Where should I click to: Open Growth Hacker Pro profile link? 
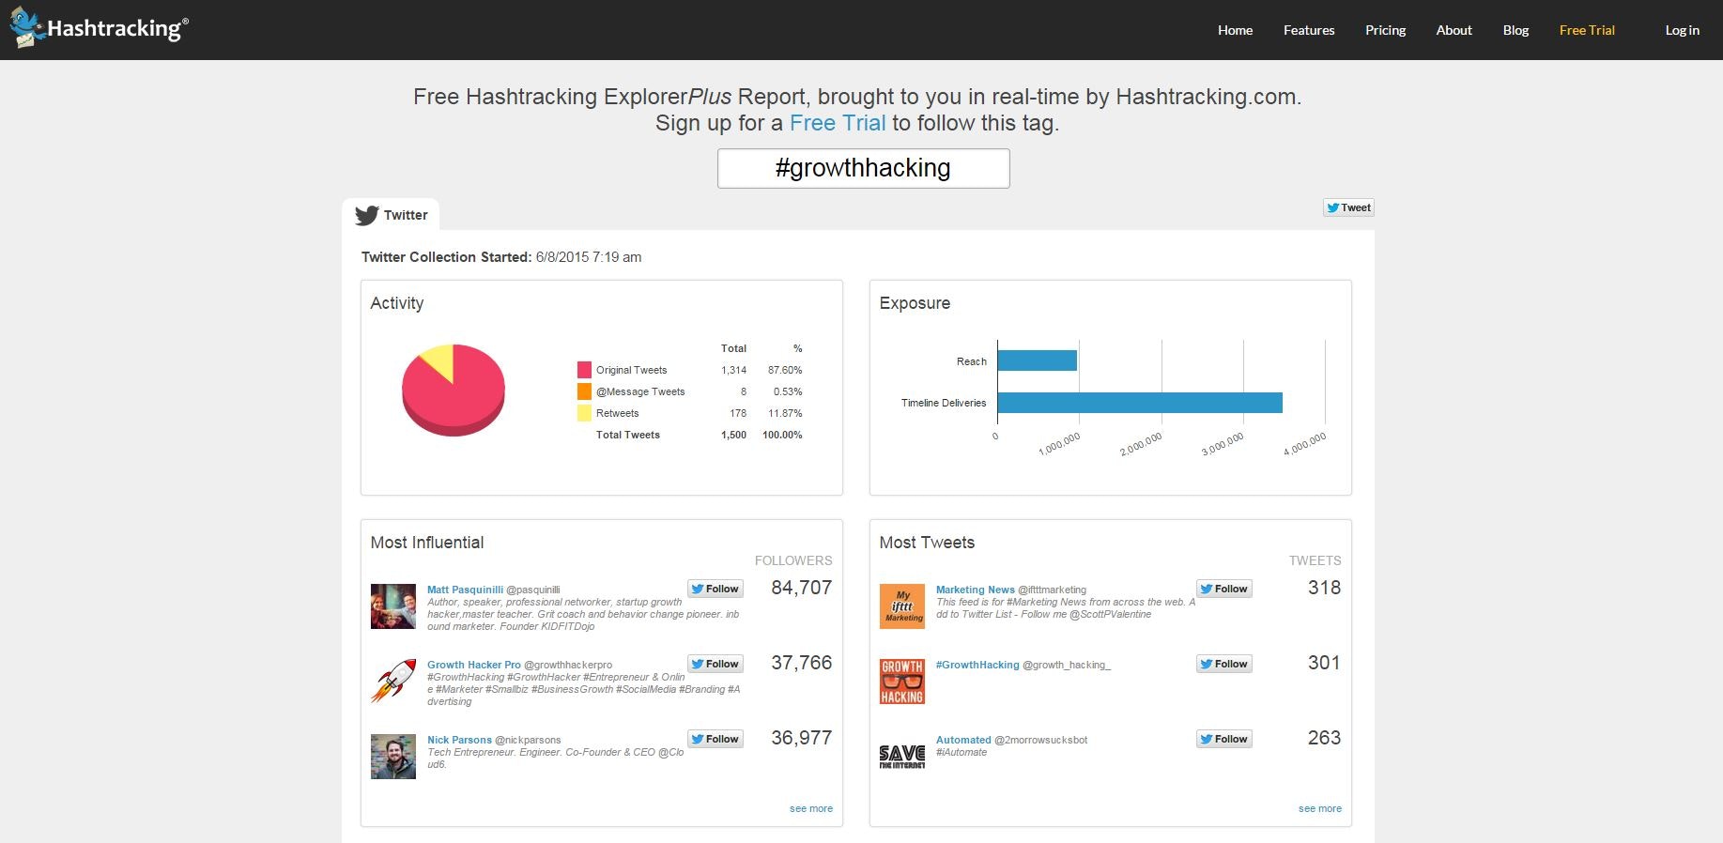coord(473,665)
